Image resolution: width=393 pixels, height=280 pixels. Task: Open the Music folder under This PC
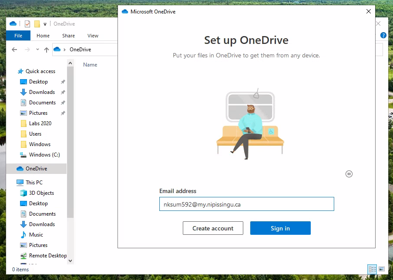coord(36,235)
